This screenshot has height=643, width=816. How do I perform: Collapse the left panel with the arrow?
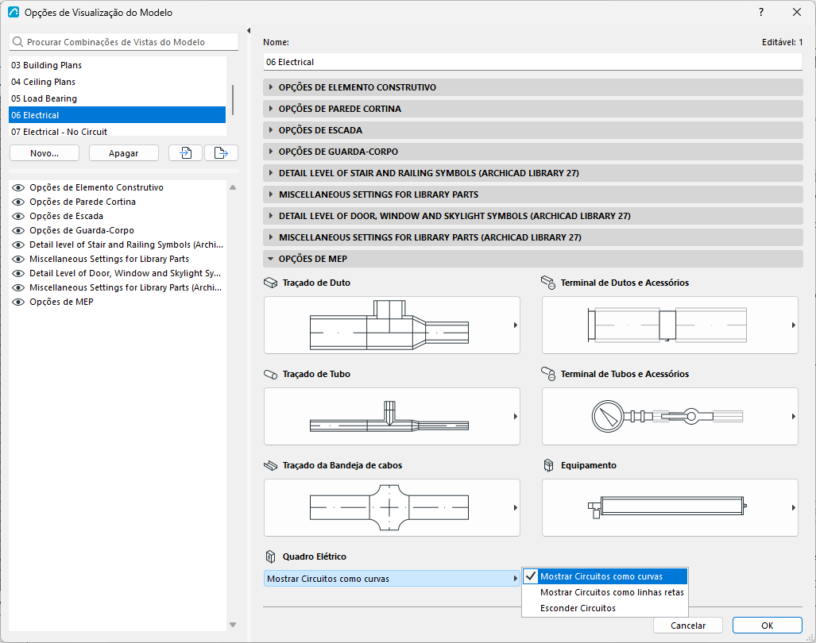tap(249, 31)
